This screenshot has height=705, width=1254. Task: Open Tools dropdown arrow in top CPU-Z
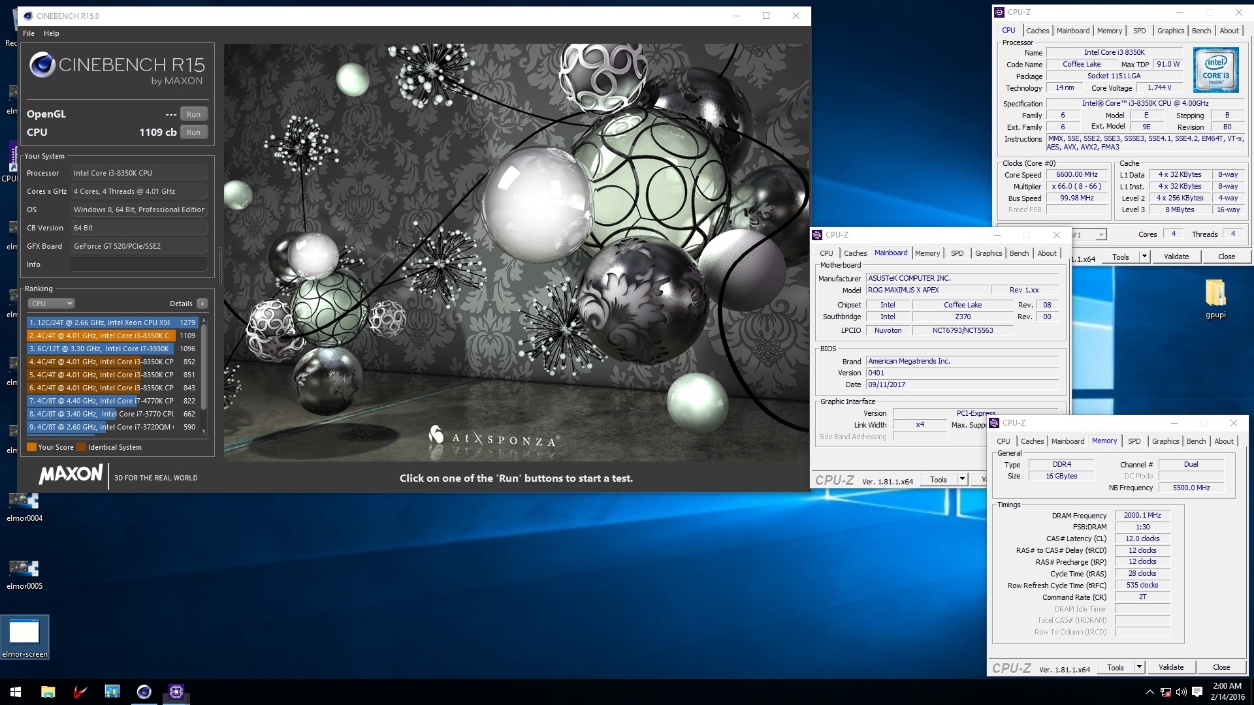point(1144,257)
